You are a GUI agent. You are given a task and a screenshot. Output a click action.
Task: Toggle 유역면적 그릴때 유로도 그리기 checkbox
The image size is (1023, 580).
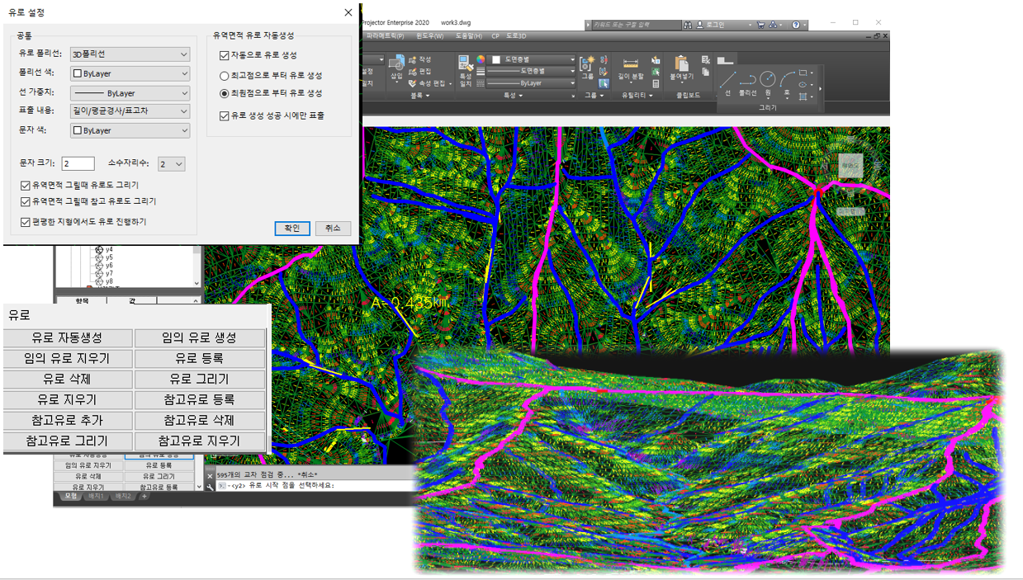click(26, 186)
